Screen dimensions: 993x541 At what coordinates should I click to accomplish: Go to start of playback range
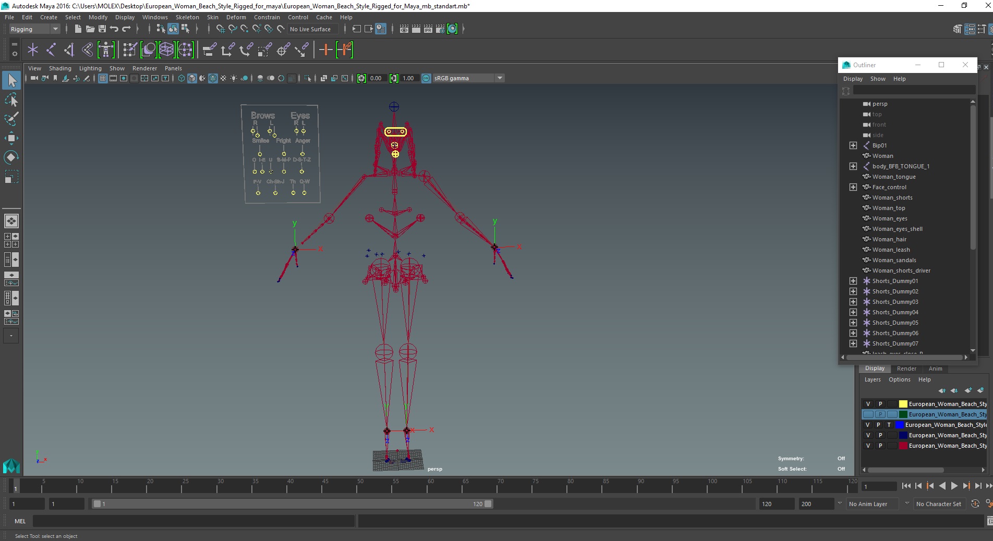point(906,486)
